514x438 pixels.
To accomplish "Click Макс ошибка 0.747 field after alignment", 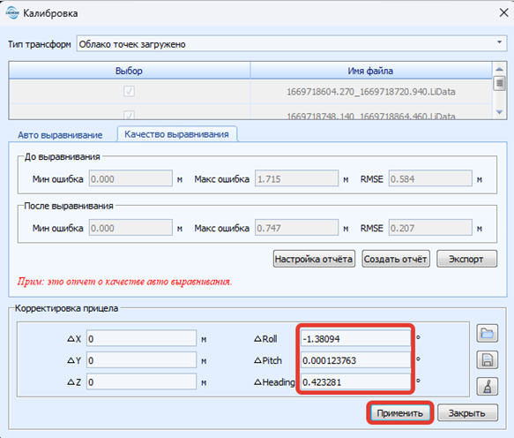I will tap(296, 228).
